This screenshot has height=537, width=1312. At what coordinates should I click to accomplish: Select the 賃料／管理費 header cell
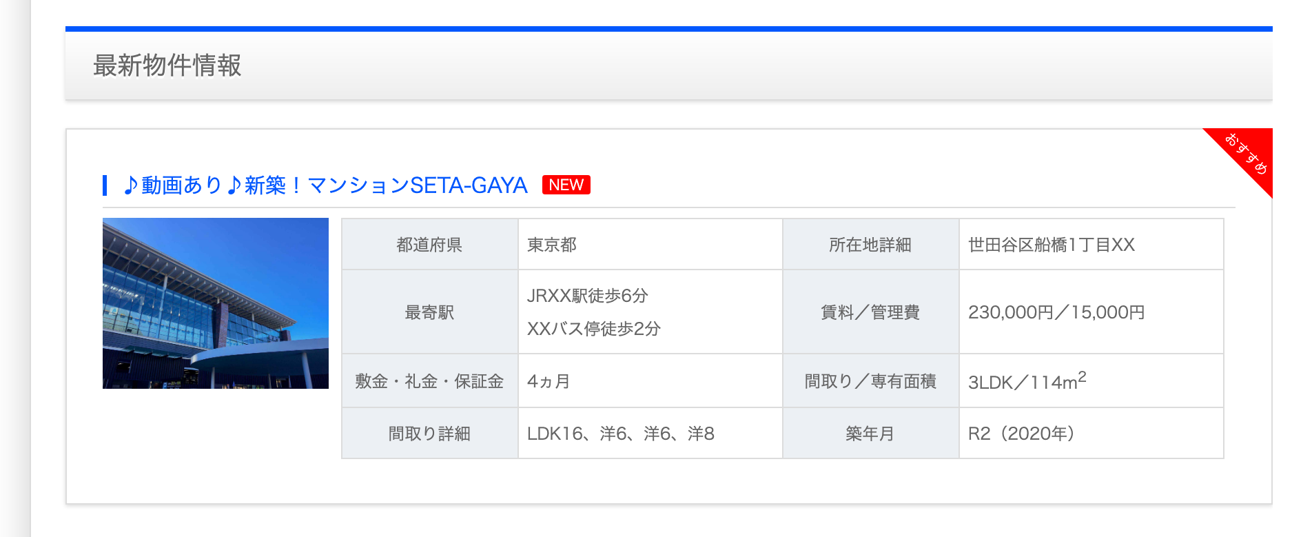871,312
